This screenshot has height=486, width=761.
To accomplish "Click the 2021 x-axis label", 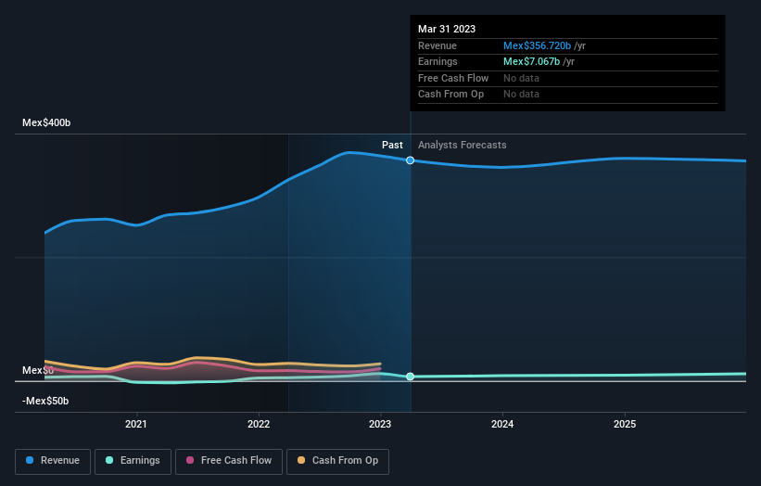I will pyautogui.click(x=136, y=424).
